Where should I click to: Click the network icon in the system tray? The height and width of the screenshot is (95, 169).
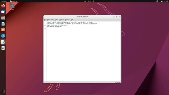tap(162, 1)
